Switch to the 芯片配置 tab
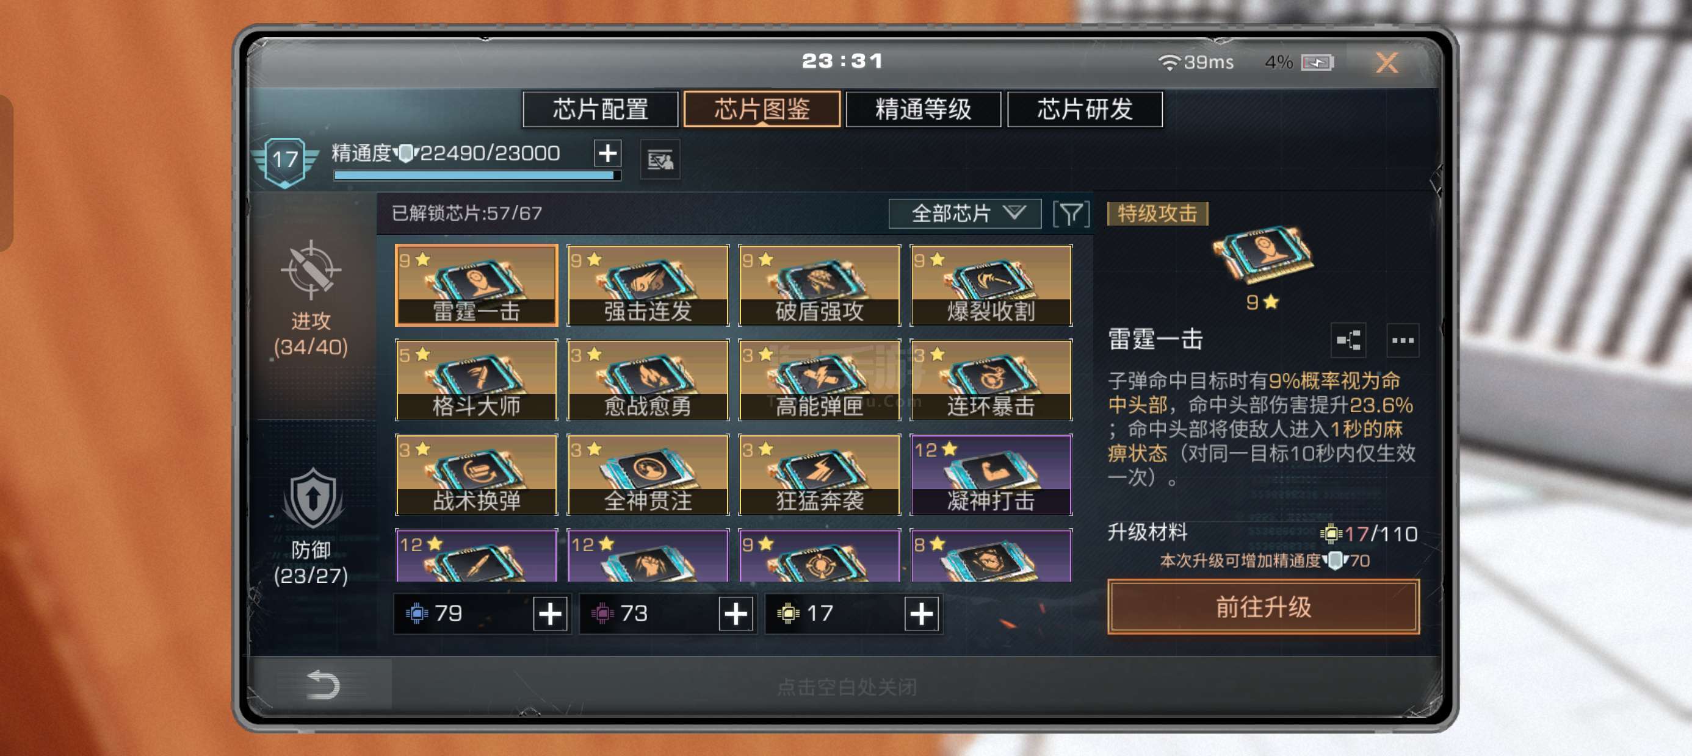The width and height of the screenshot is (1692, 756). 601,109
